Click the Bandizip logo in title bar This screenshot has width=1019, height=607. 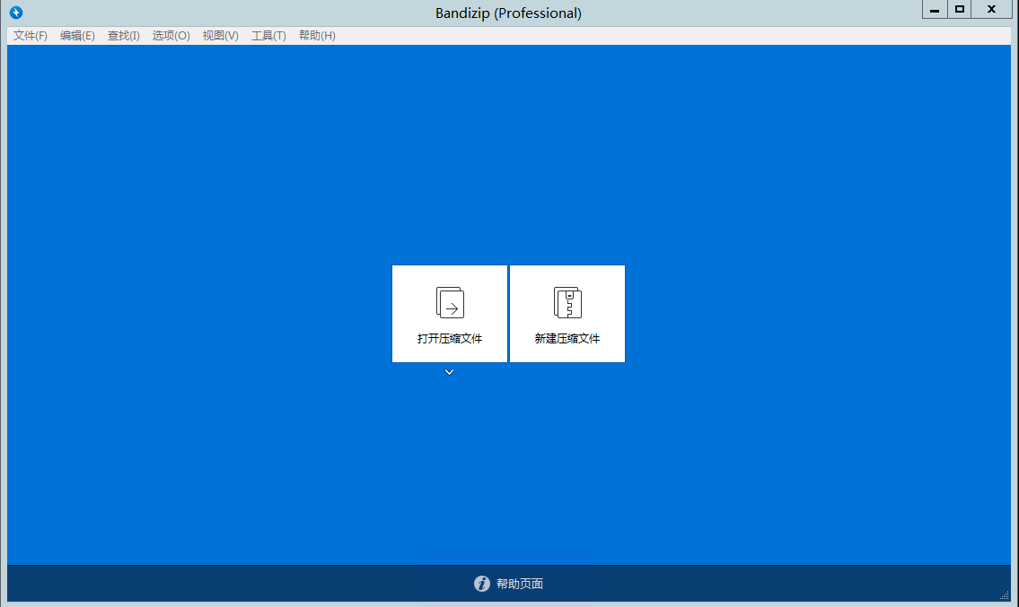pyautogui.click(x=15, y=13)
